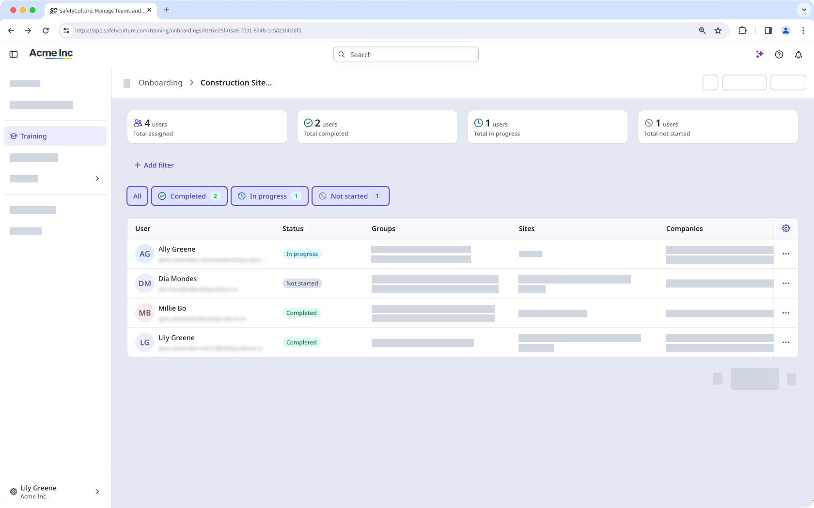Viewport: 814px width, 508px height.
Task: Open more options for Lily Greene row
Action: point(786,343)
